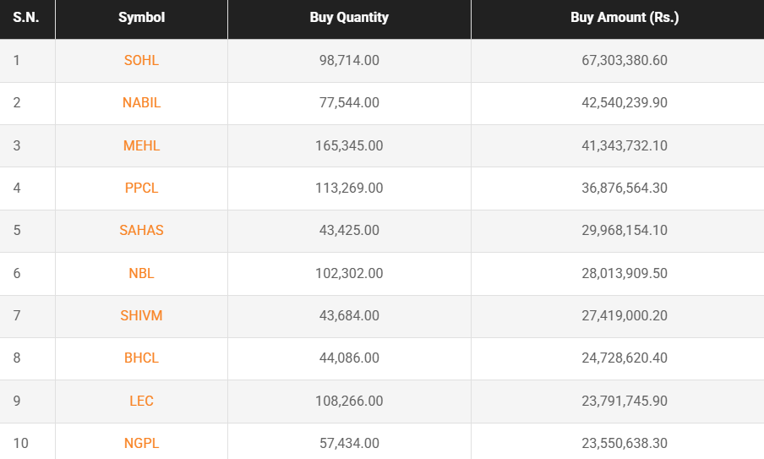Select the buy quantity 57,434.00
This screenshot has height=459, width=764.
pyautogui.click(x=349, y=444)
